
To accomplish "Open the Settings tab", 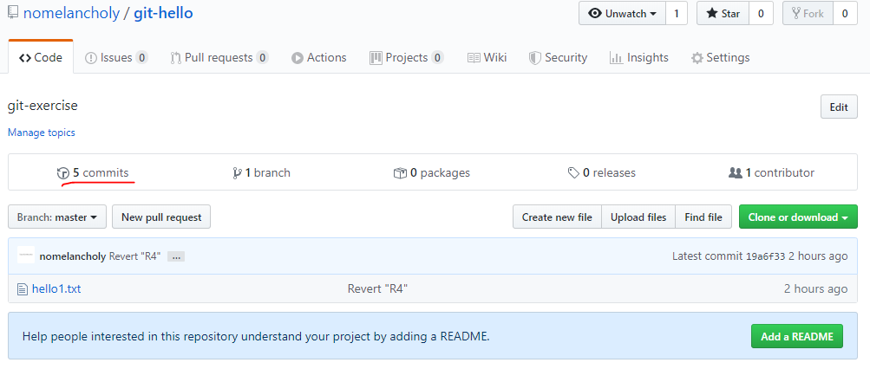I will point(720,58).
